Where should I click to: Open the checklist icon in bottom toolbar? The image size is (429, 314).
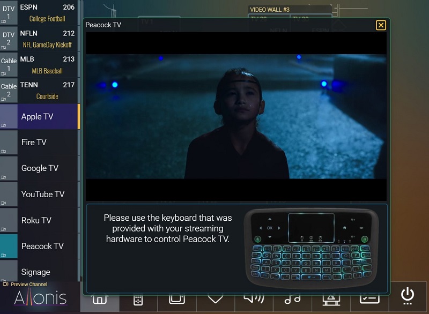coord(369,299)
